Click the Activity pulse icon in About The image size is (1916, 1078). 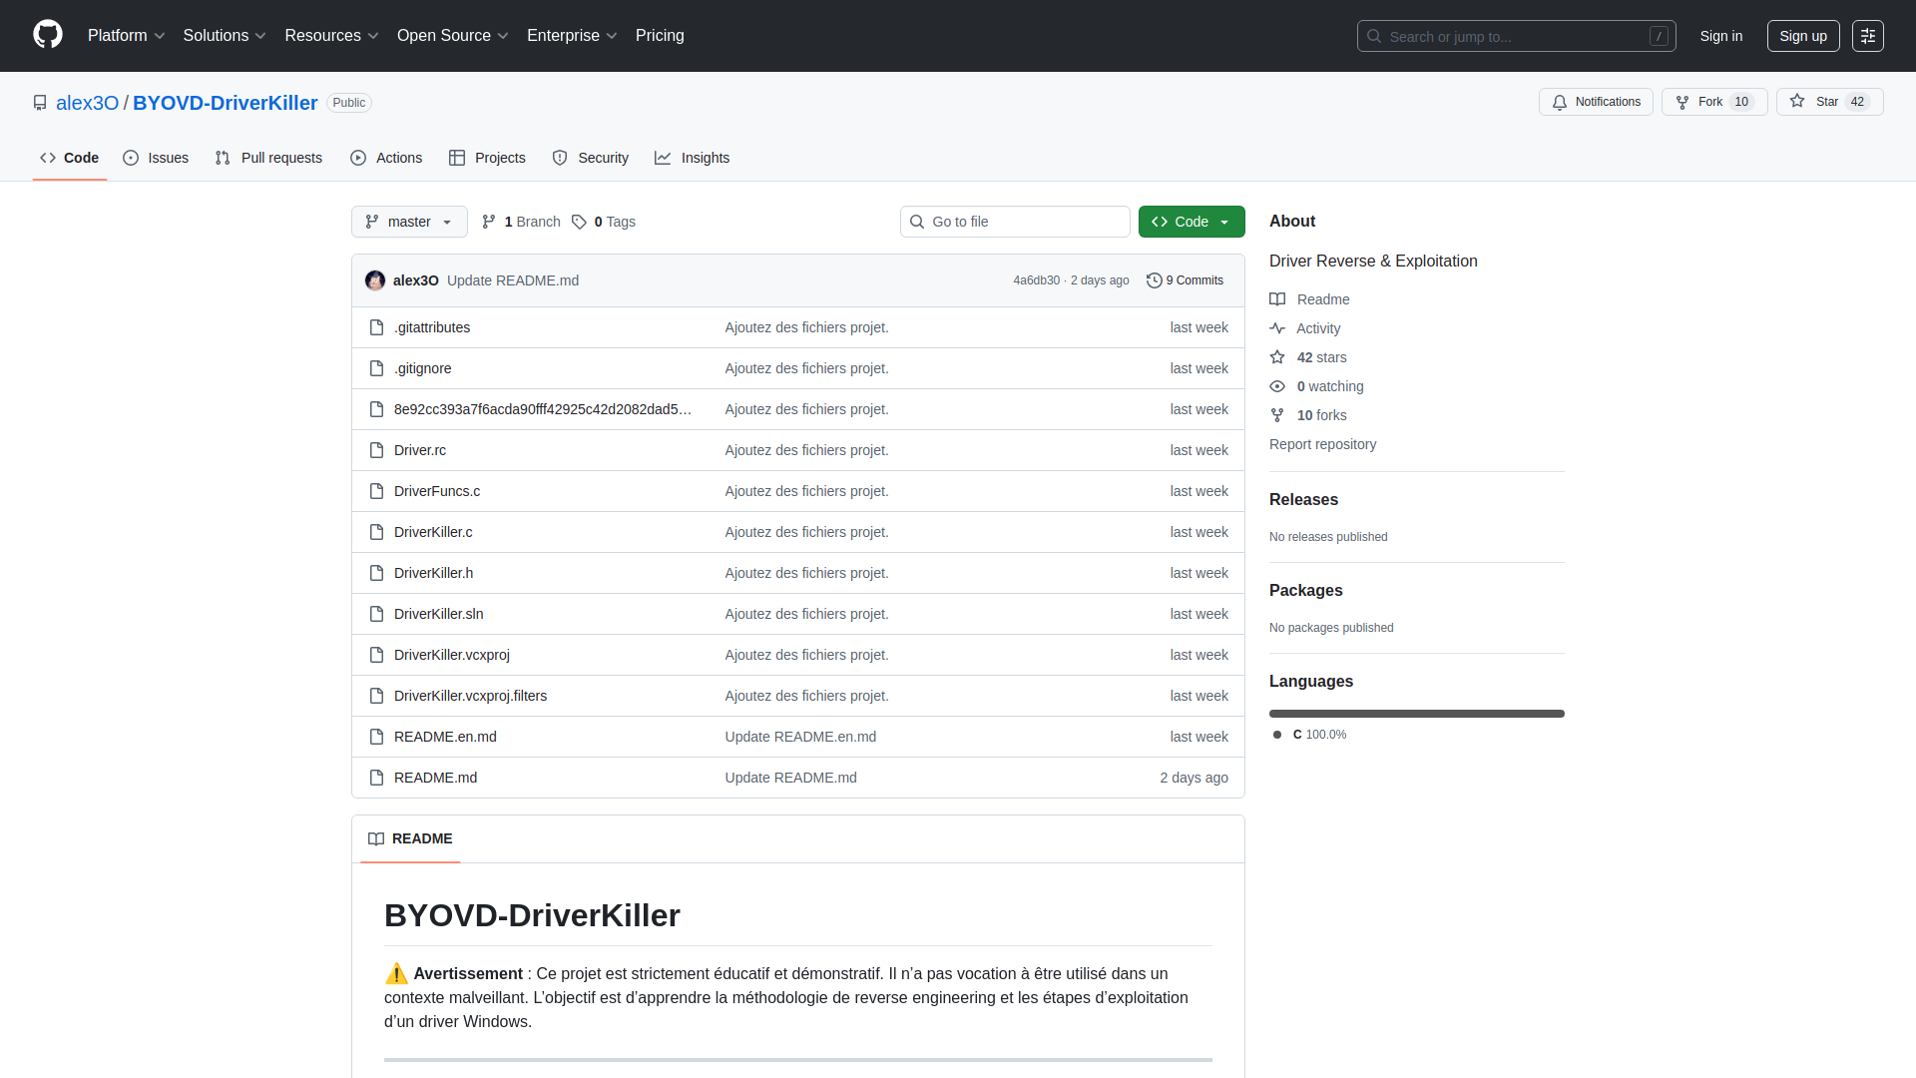[1277, 328]
